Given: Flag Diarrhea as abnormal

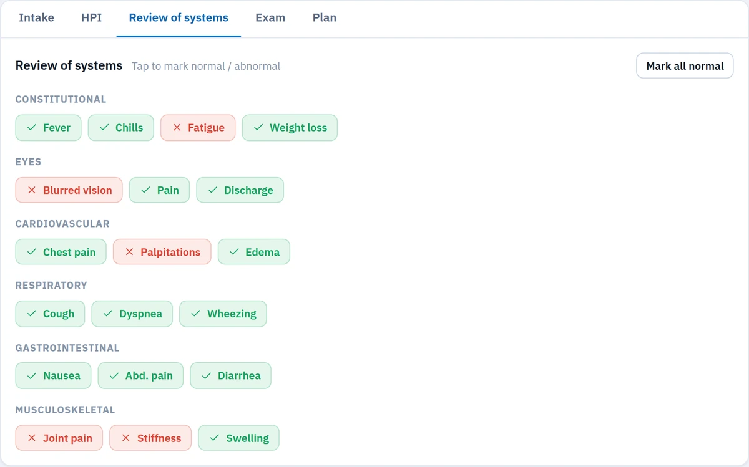Looking at the screenshot, I should [x=230, y=376].
